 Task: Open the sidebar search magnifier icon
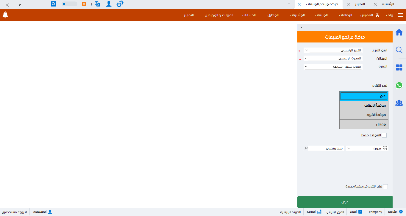coord(399,50)
